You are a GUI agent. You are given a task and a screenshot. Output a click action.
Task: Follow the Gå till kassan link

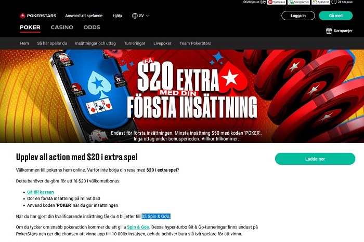[x=41, y=192]
